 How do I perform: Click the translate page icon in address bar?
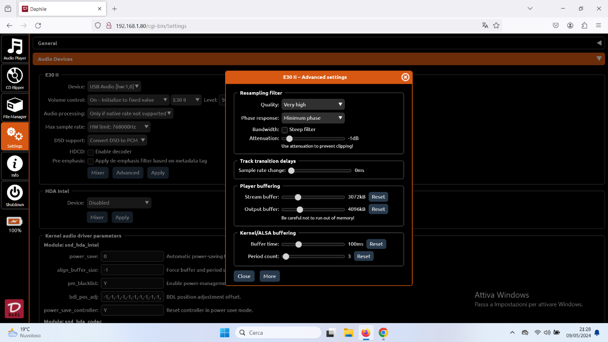pos(485,26)
